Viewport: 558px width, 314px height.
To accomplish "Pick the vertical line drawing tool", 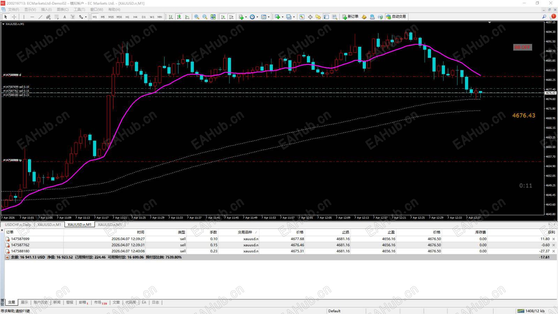I will (x=24, y=17).
